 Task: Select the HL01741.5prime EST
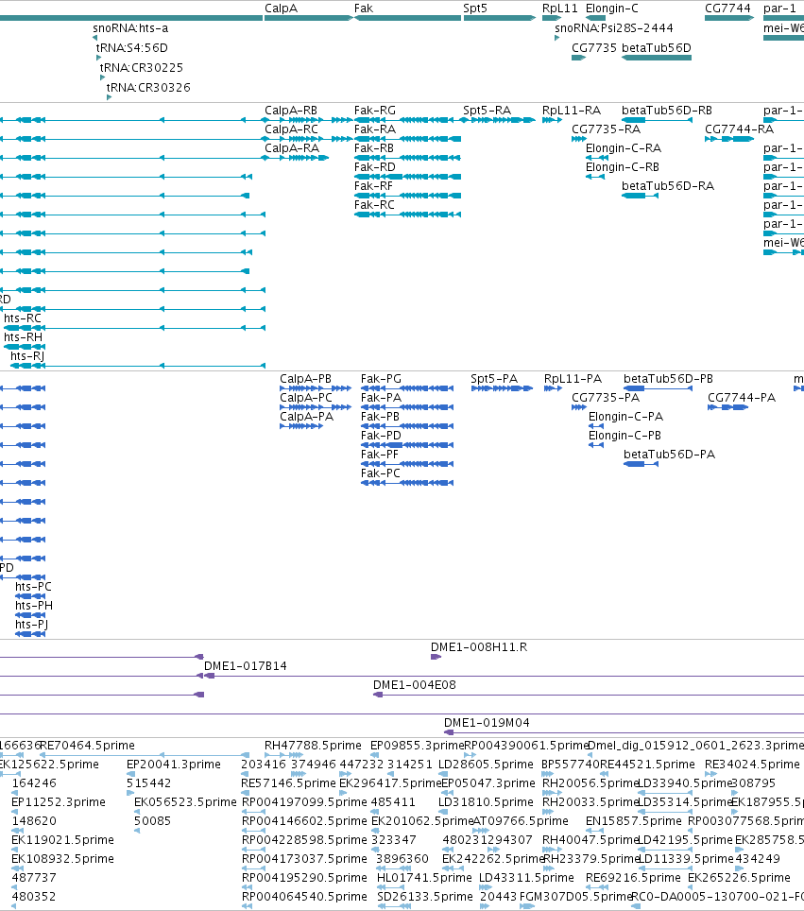coord(390,887)
